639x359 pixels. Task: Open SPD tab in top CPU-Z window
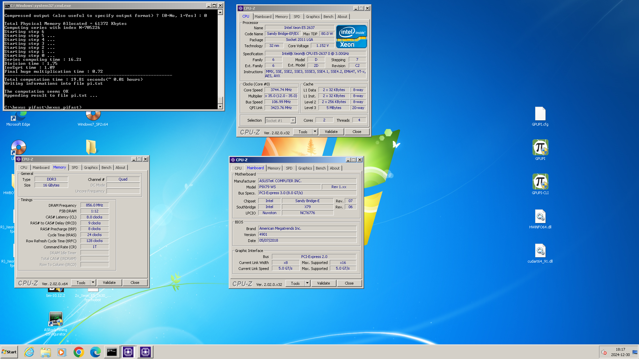297,17
